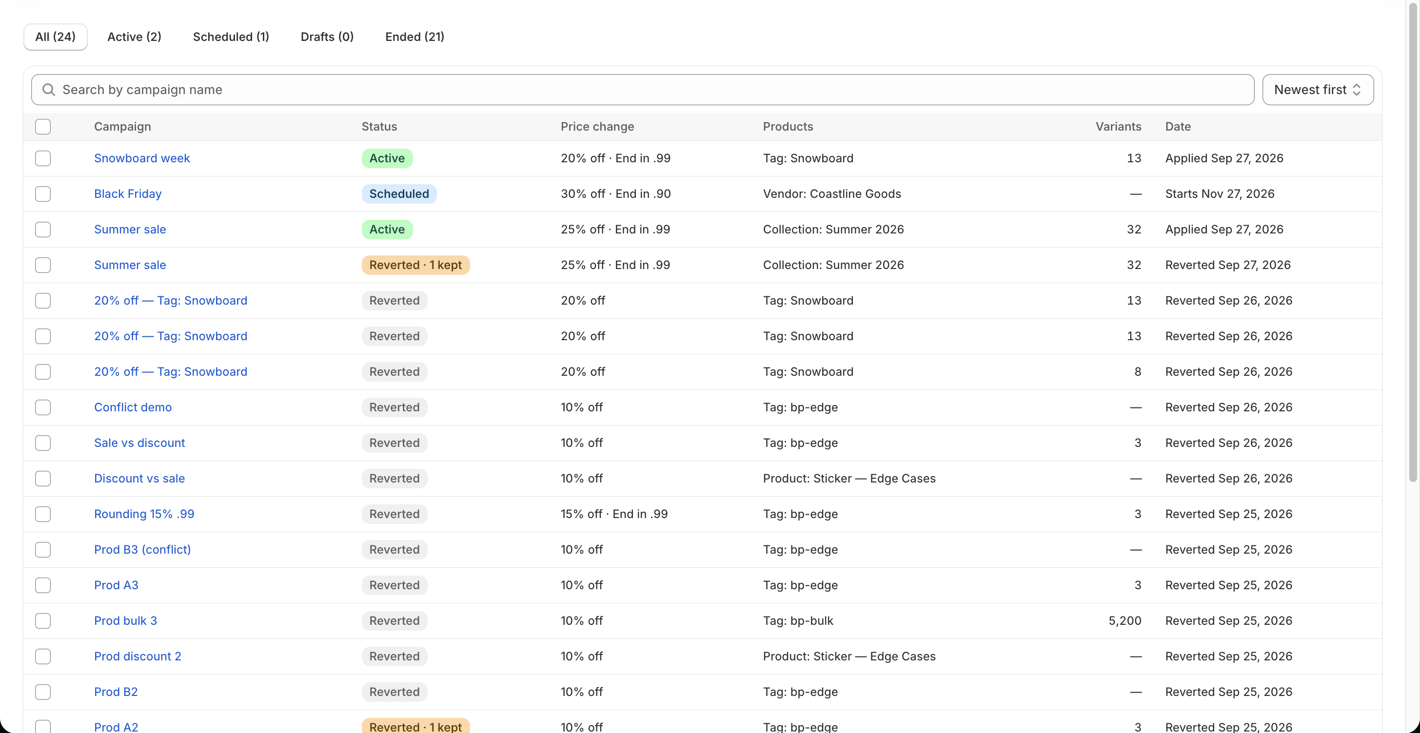
Task: Check the Active Summer sale row checkbox
Action: [43, 229]
